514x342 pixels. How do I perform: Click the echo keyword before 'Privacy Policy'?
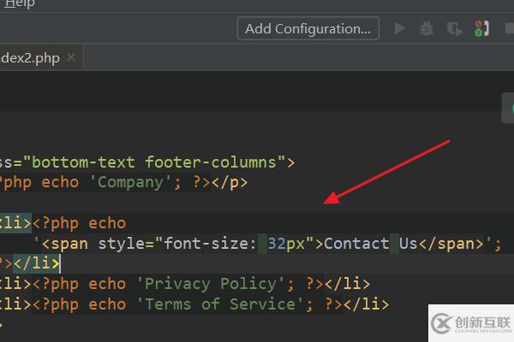point(107,283)
